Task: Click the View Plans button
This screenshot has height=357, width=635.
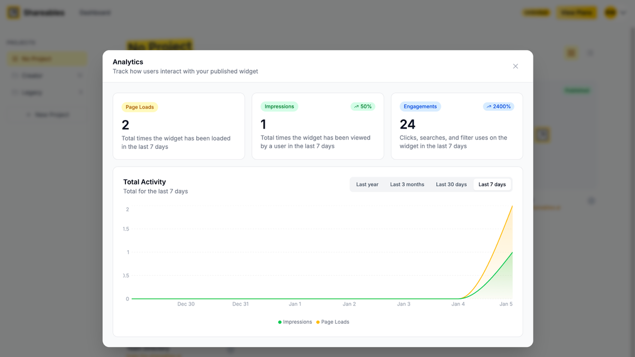Action: click(576, 12)
